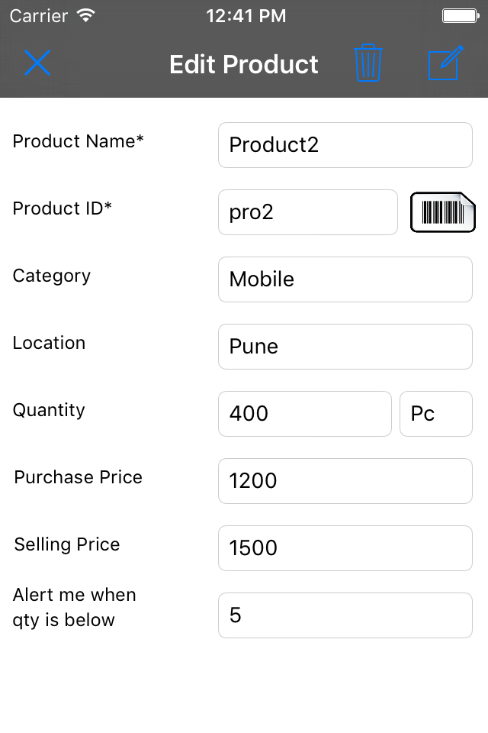Tap the Selling Price field showing 1500
This screenshot has width=488, height=733.
345,548
